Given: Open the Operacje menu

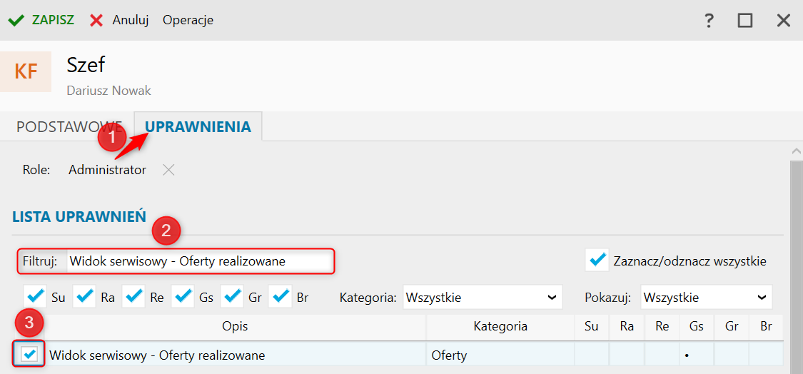Looking at the screenshot, I should pos(188,21).
